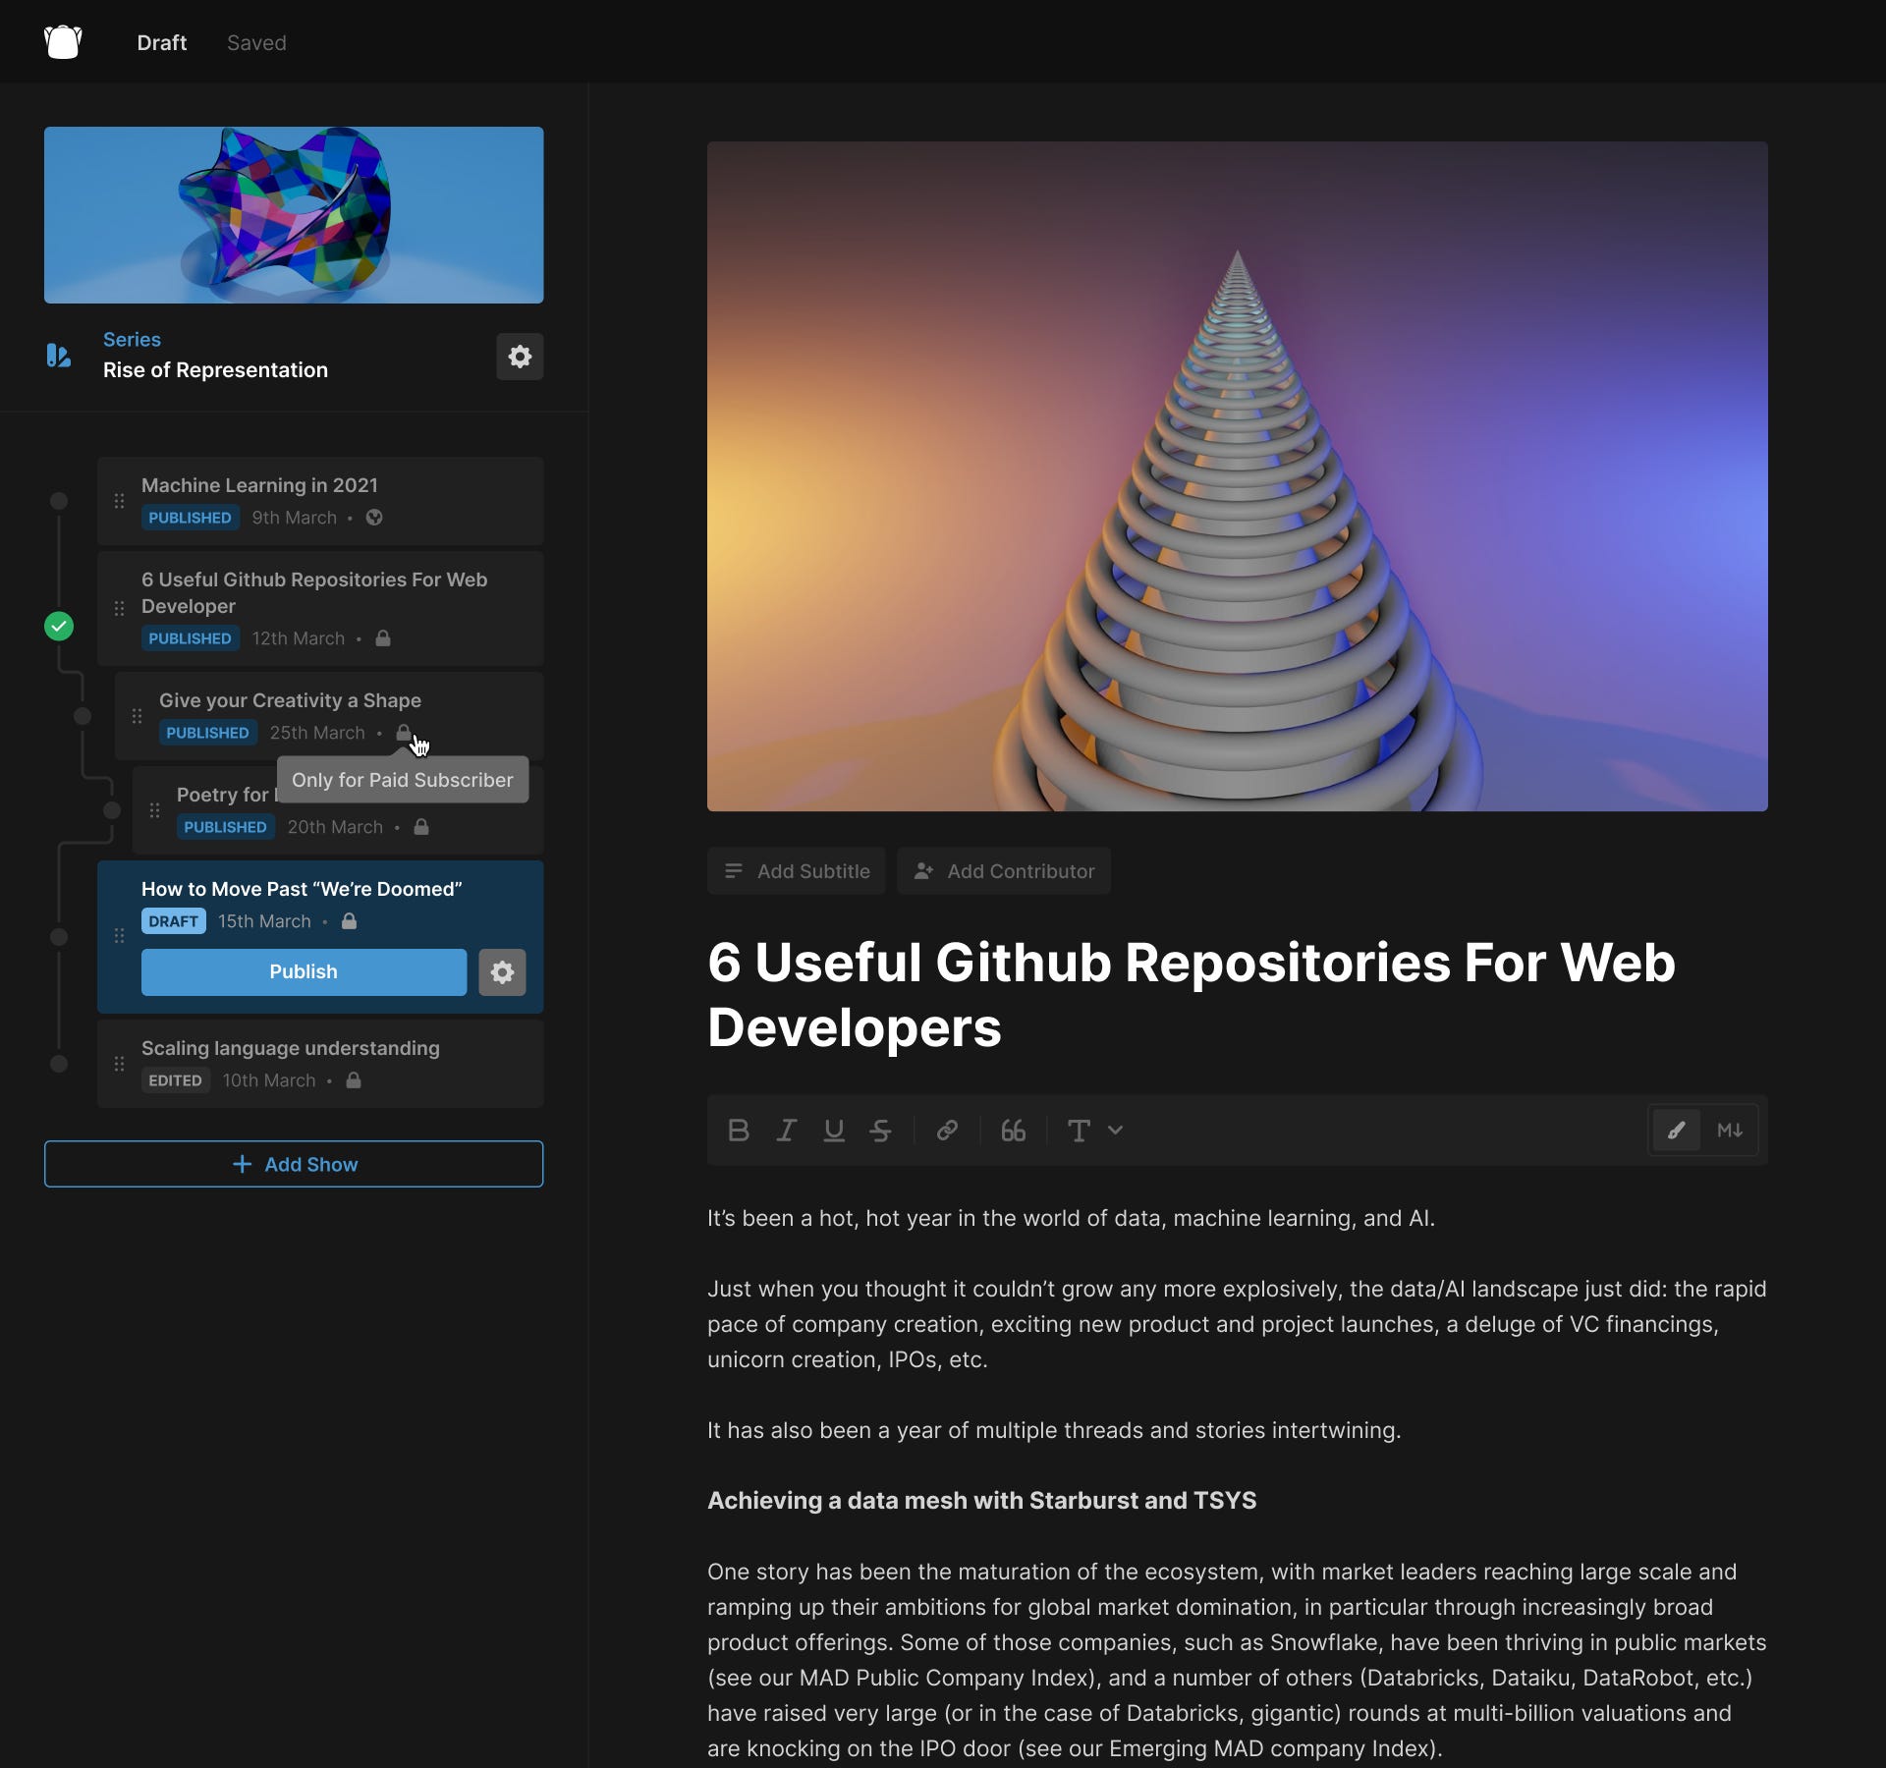Open Scaling language understanding post
The image size is (1886, 1768).
pyautogui.click(x=291, y=1048)
